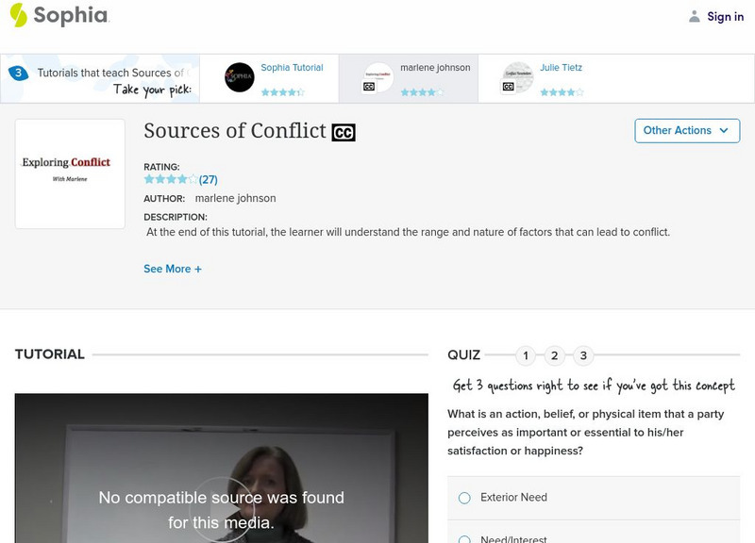Image resolution: width=755 pixels, height=543 pixels.
Task: Click the Sign in person icon
Action: (693, 16)
